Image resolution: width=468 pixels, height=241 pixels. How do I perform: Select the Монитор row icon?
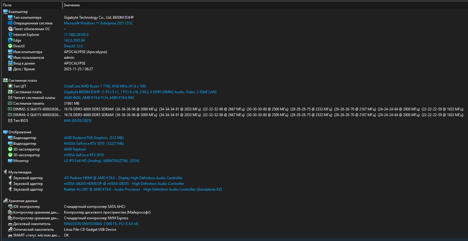pos(10,161)
